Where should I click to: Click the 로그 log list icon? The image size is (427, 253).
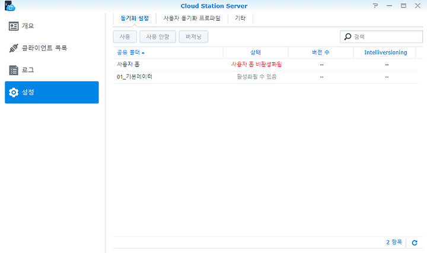(13, 70)
